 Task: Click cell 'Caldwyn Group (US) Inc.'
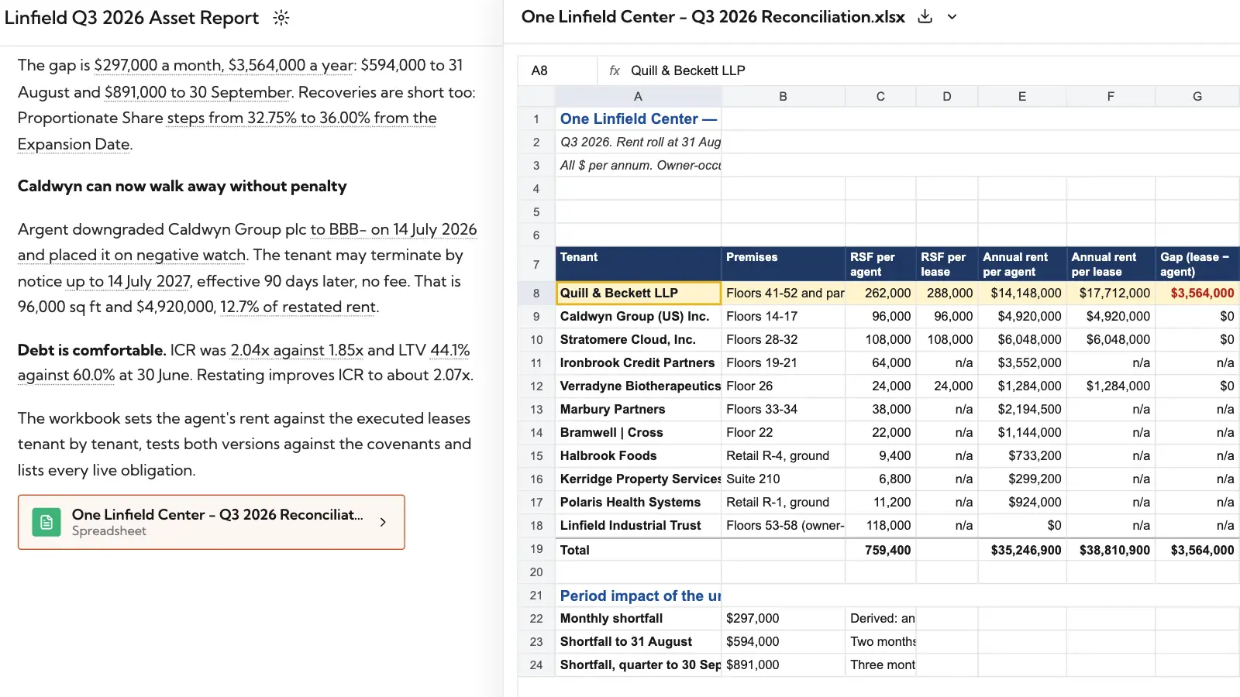pyautogui.click(x=639, y=316)
